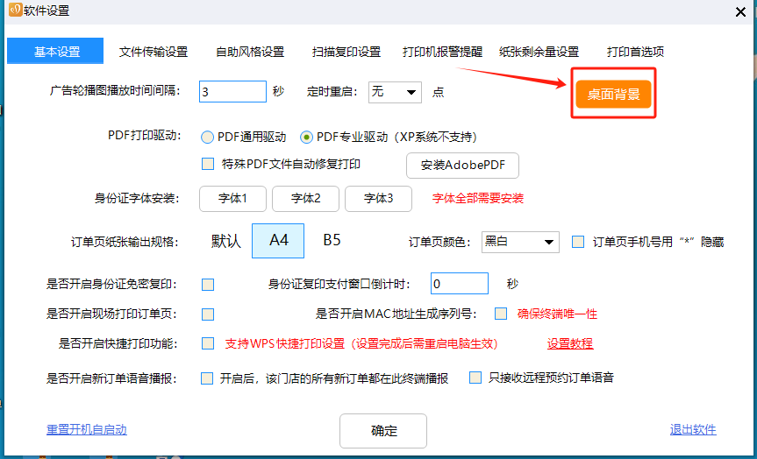Choose B5 order page paper size
The width and height of the screenshot is (757, 459).
coord(332,240)
